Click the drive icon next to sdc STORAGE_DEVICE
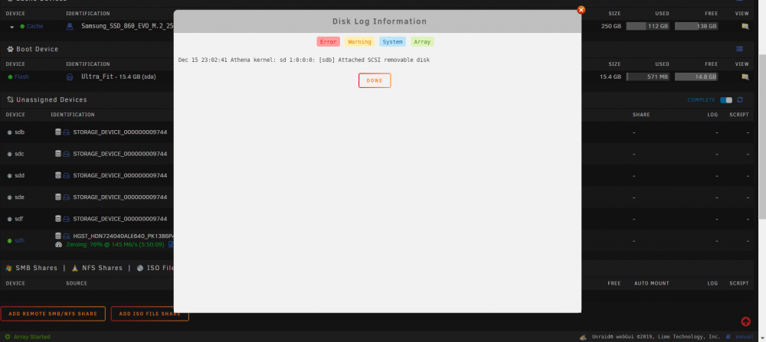This screenshot has height=342, width=766. click(x=67, y=155)
